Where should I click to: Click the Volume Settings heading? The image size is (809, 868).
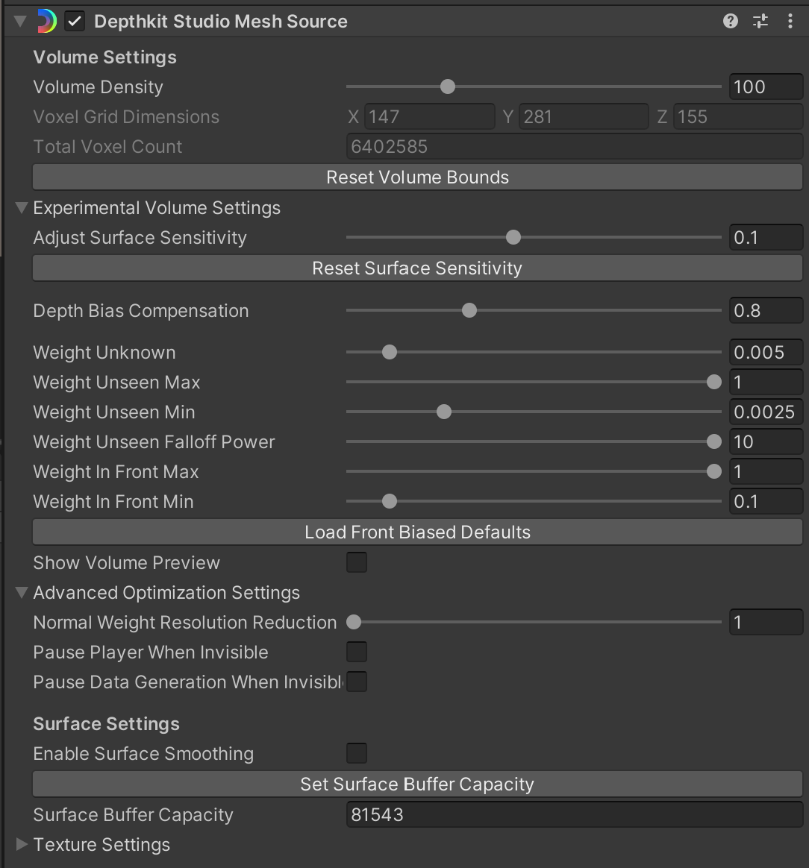[104, 57]
